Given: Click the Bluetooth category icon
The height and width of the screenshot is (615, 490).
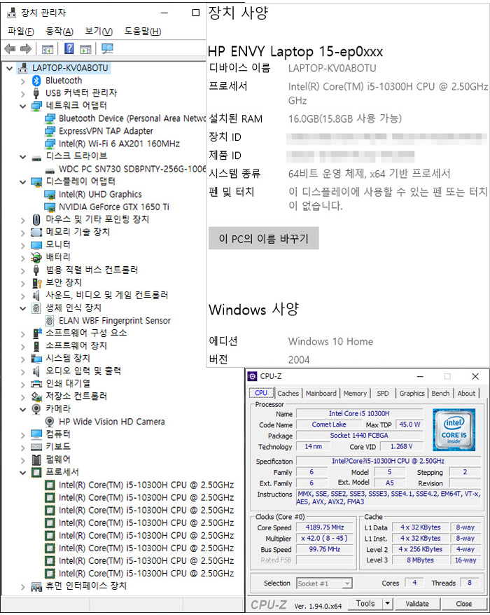Looking at the screenshot, I should 36,81.
